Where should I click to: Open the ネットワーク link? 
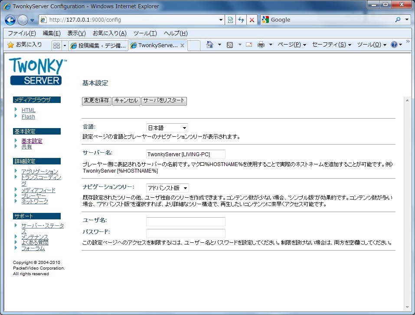coord(35,202)
